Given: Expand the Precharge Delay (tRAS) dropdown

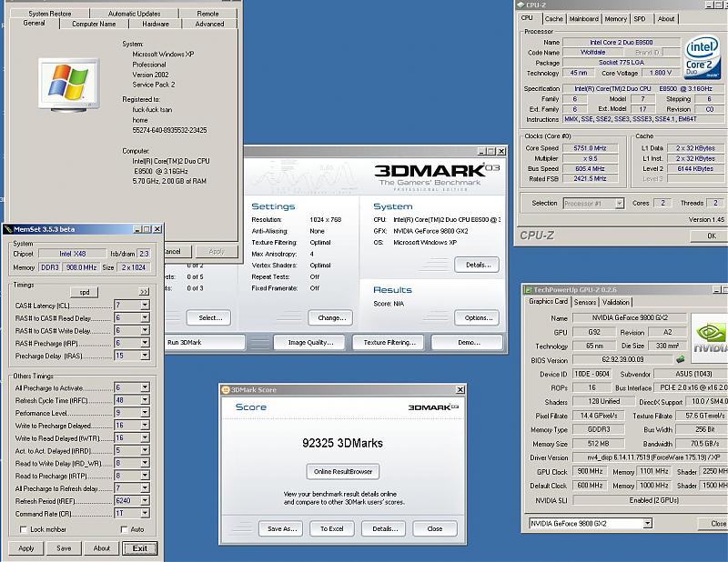Looking at the screenshot, I should pyautogui.click(x=145, y=356).
